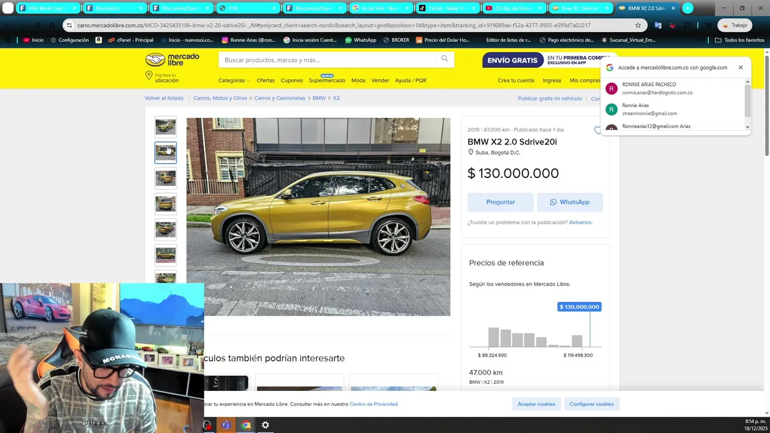Viewport: 770px width, 433px height.
Task: Click the Mis compras link
Action: tap(585, 81)
